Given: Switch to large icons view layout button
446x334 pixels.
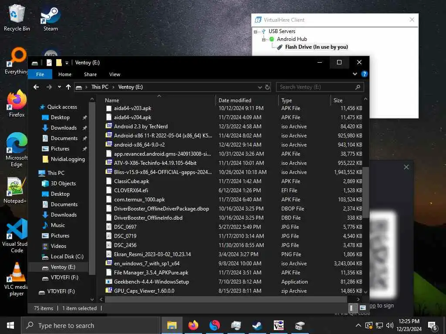Looking at the screenshot, I should pos(362,308).
